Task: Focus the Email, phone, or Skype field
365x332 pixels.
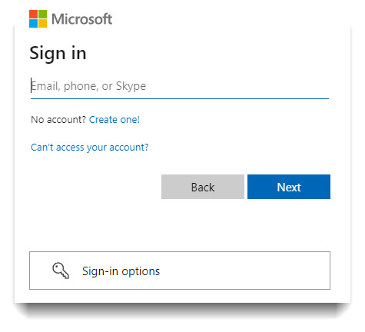Action: [x=180, y=87]
